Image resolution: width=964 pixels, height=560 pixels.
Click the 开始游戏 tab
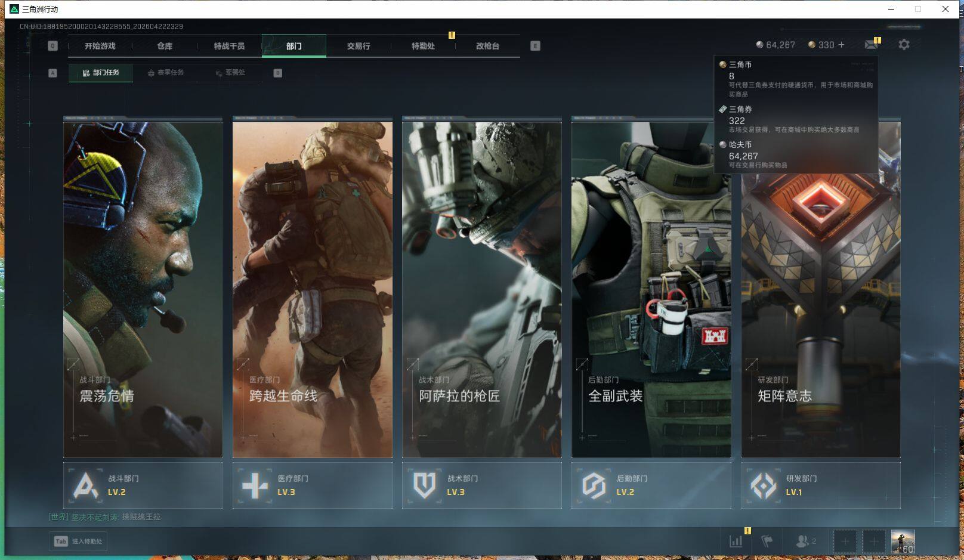point(100,46)
